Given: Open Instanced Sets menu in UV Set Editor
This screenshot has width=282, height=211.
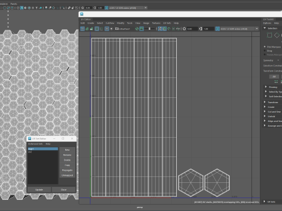Looking at the screenshot, I should (x=35, y=144).
